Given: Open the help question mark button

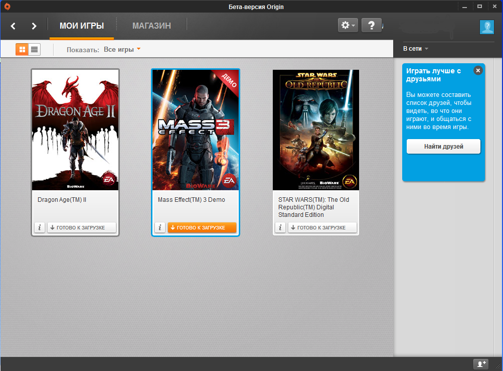Looking at the screenshot, I should coord(372,25).
